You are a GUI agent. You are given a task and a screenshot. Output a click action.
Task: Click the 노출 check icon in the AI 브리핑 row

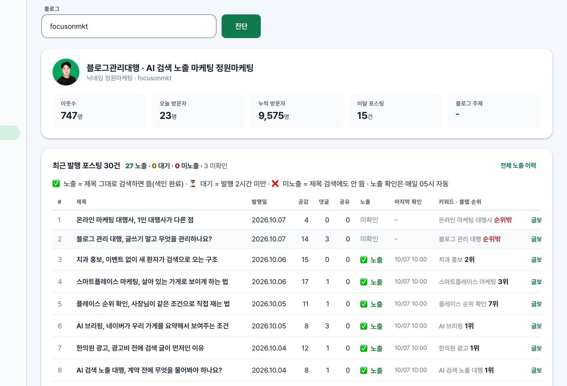[364, 326]
